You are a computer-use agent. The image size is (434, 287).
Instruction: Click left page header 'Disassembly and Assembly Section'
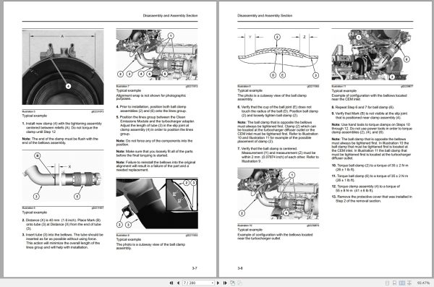[170, 15]
